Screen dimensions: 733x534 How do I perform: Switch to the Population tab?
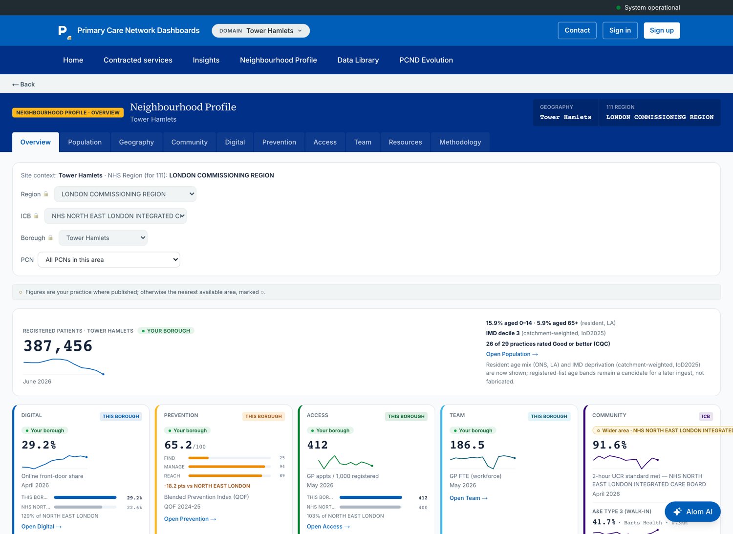[x=85, y=142]
